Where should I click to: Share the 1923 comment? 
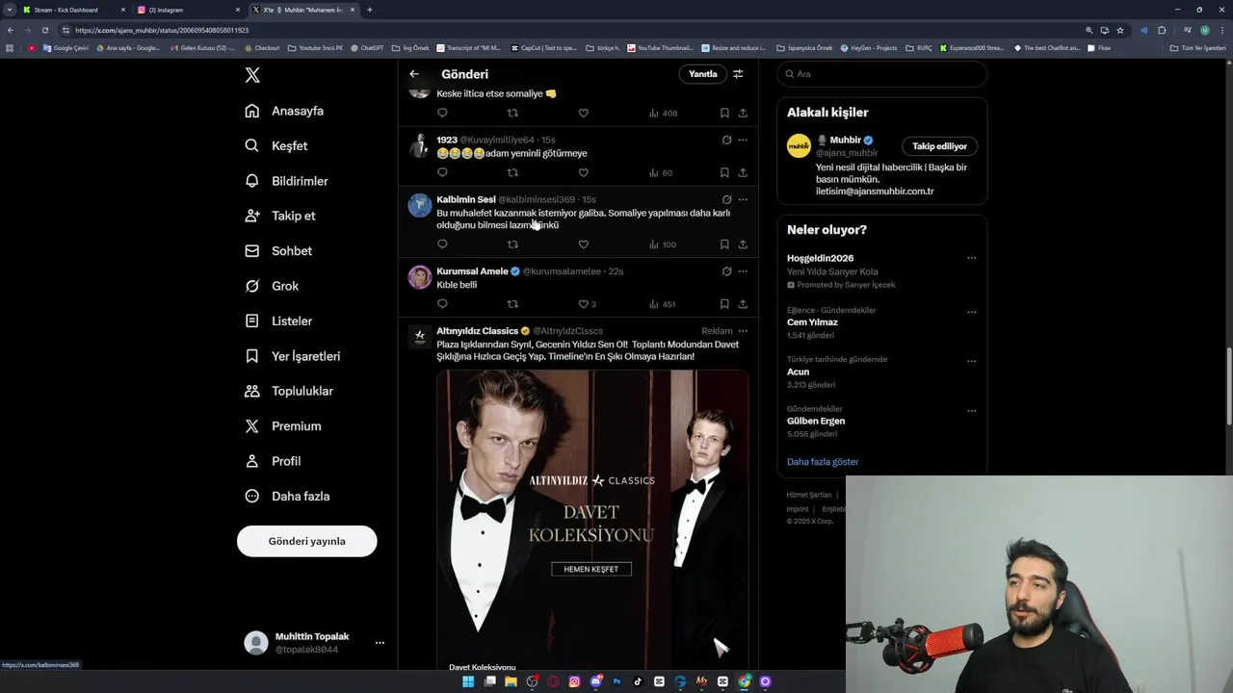[743, 173]
